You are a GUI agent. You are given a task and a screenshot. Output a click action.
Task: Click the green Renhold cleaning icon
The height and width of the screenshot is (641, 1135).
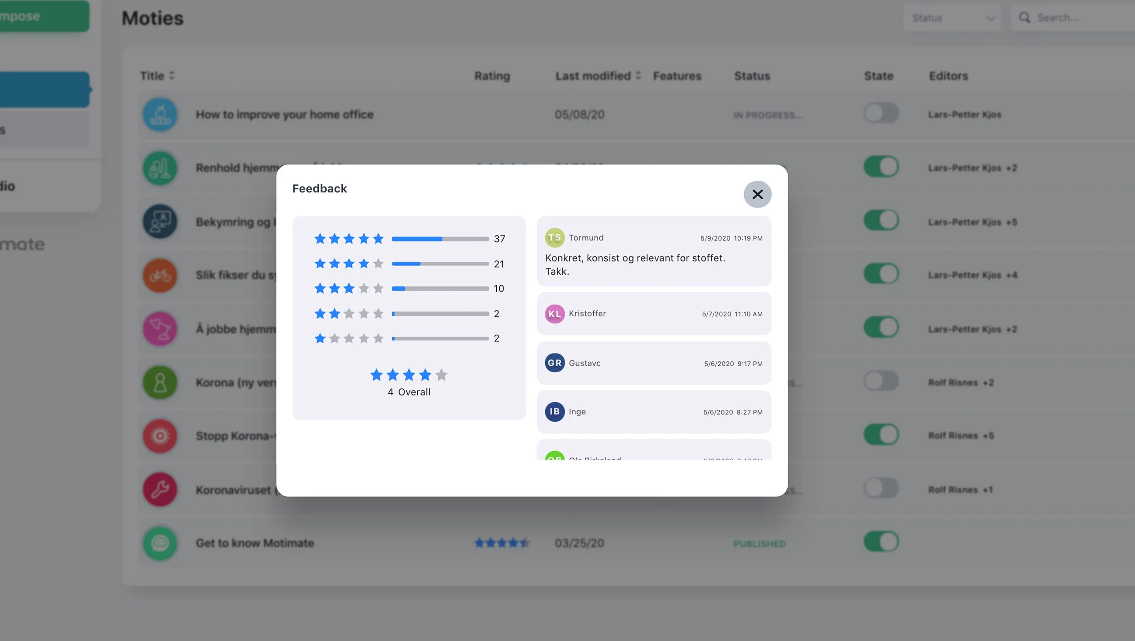point(160,168)
